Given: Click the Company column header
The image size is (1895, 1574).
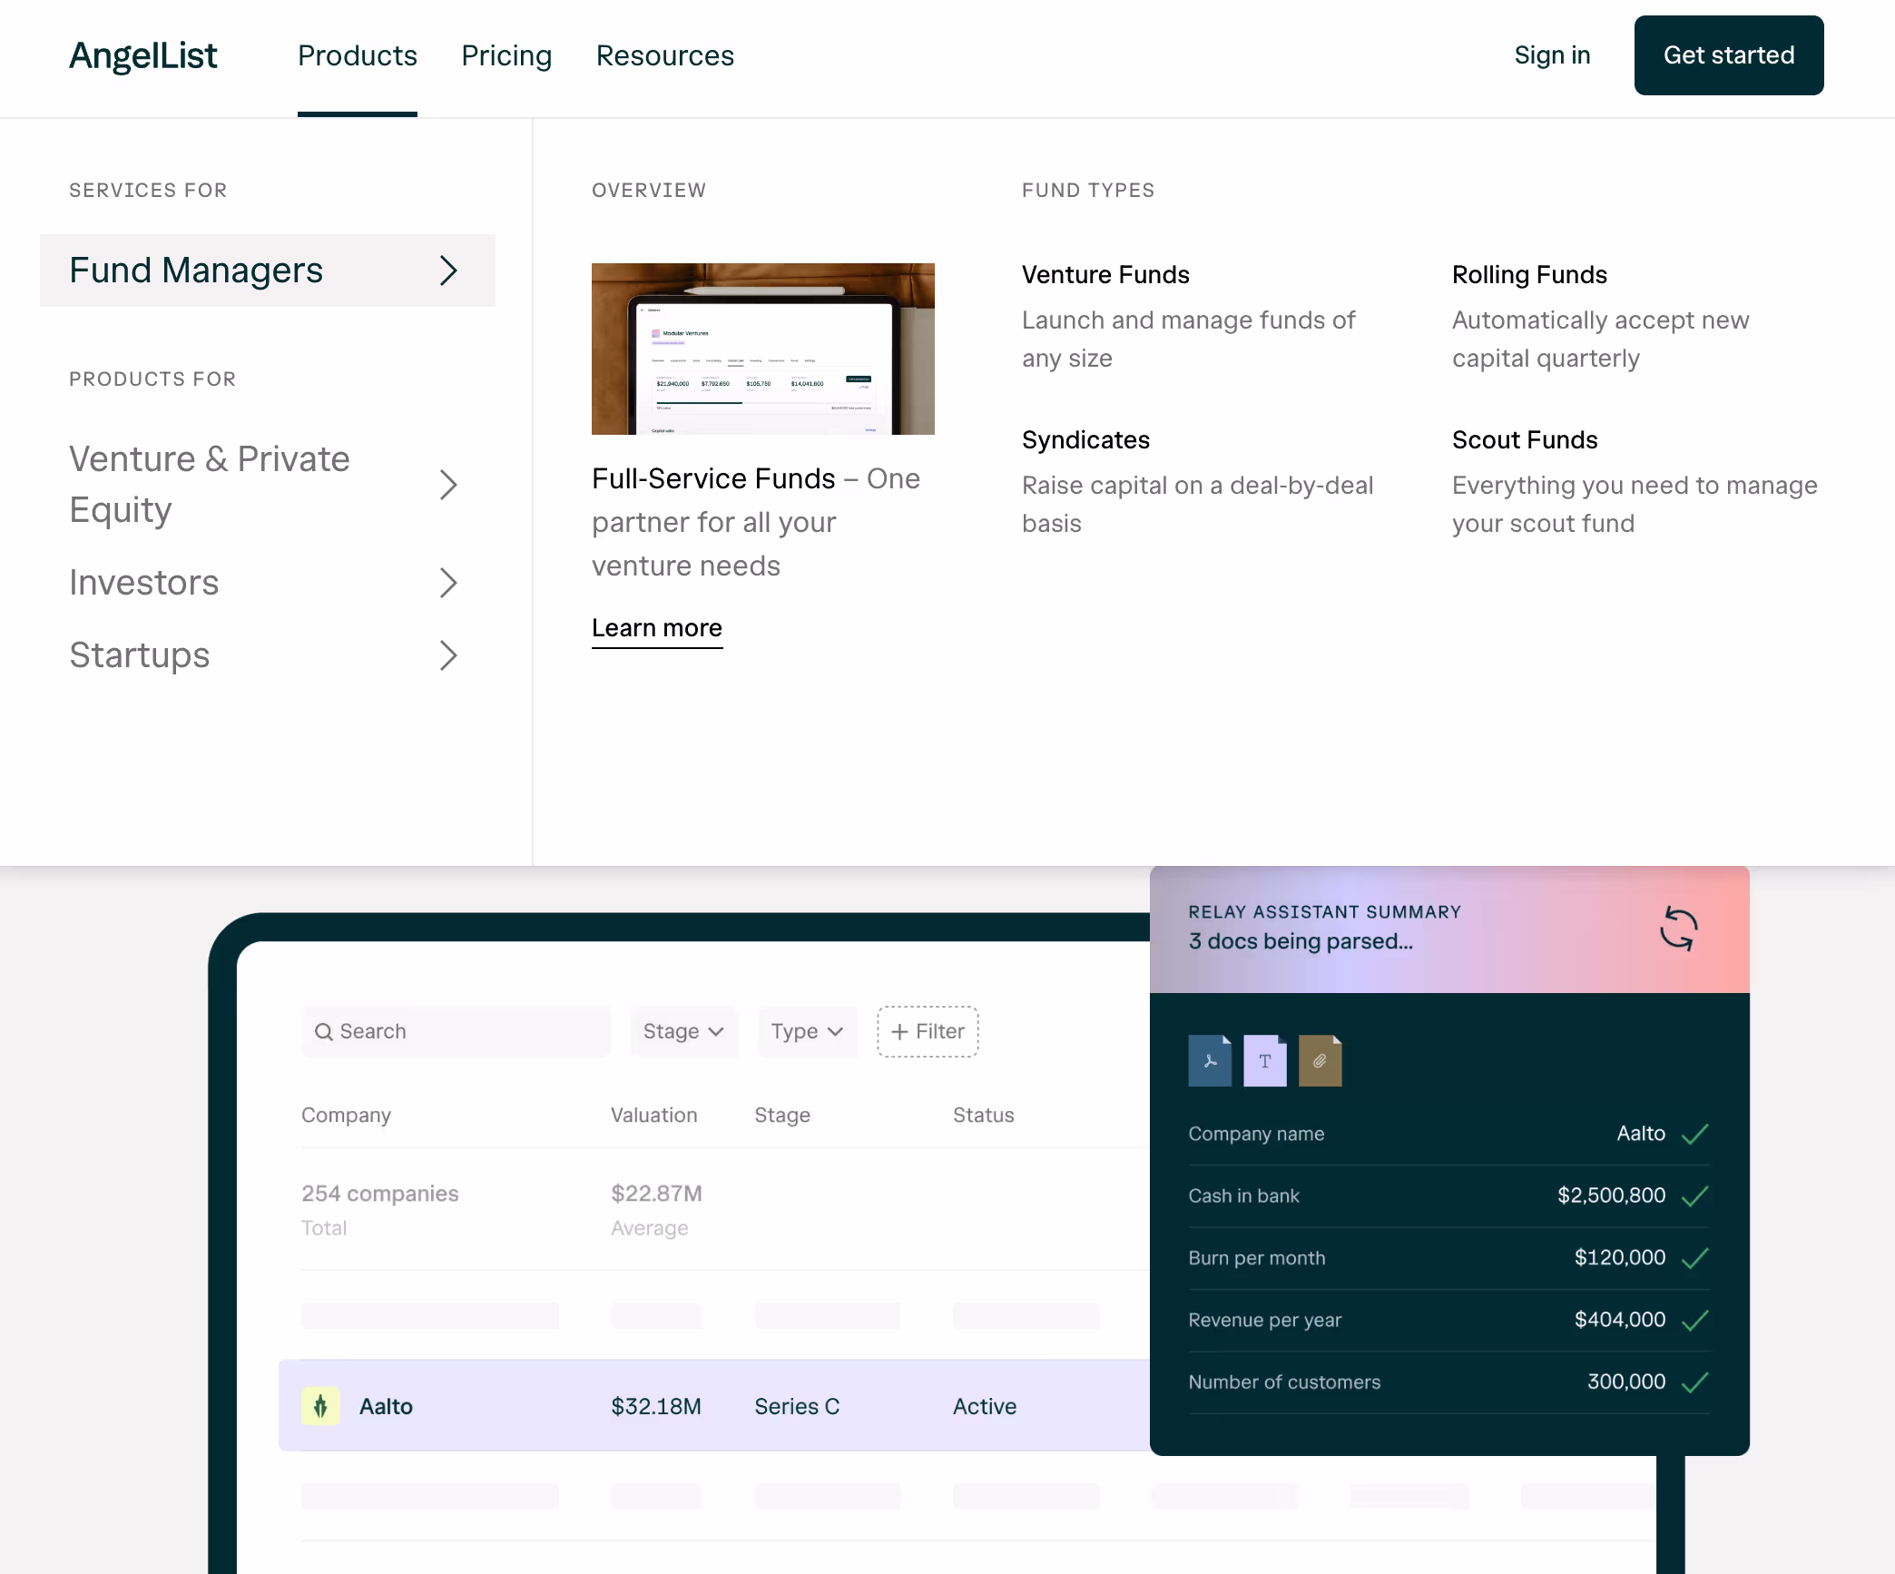Looking at the screenshot, I should [x=346, y=1115].
